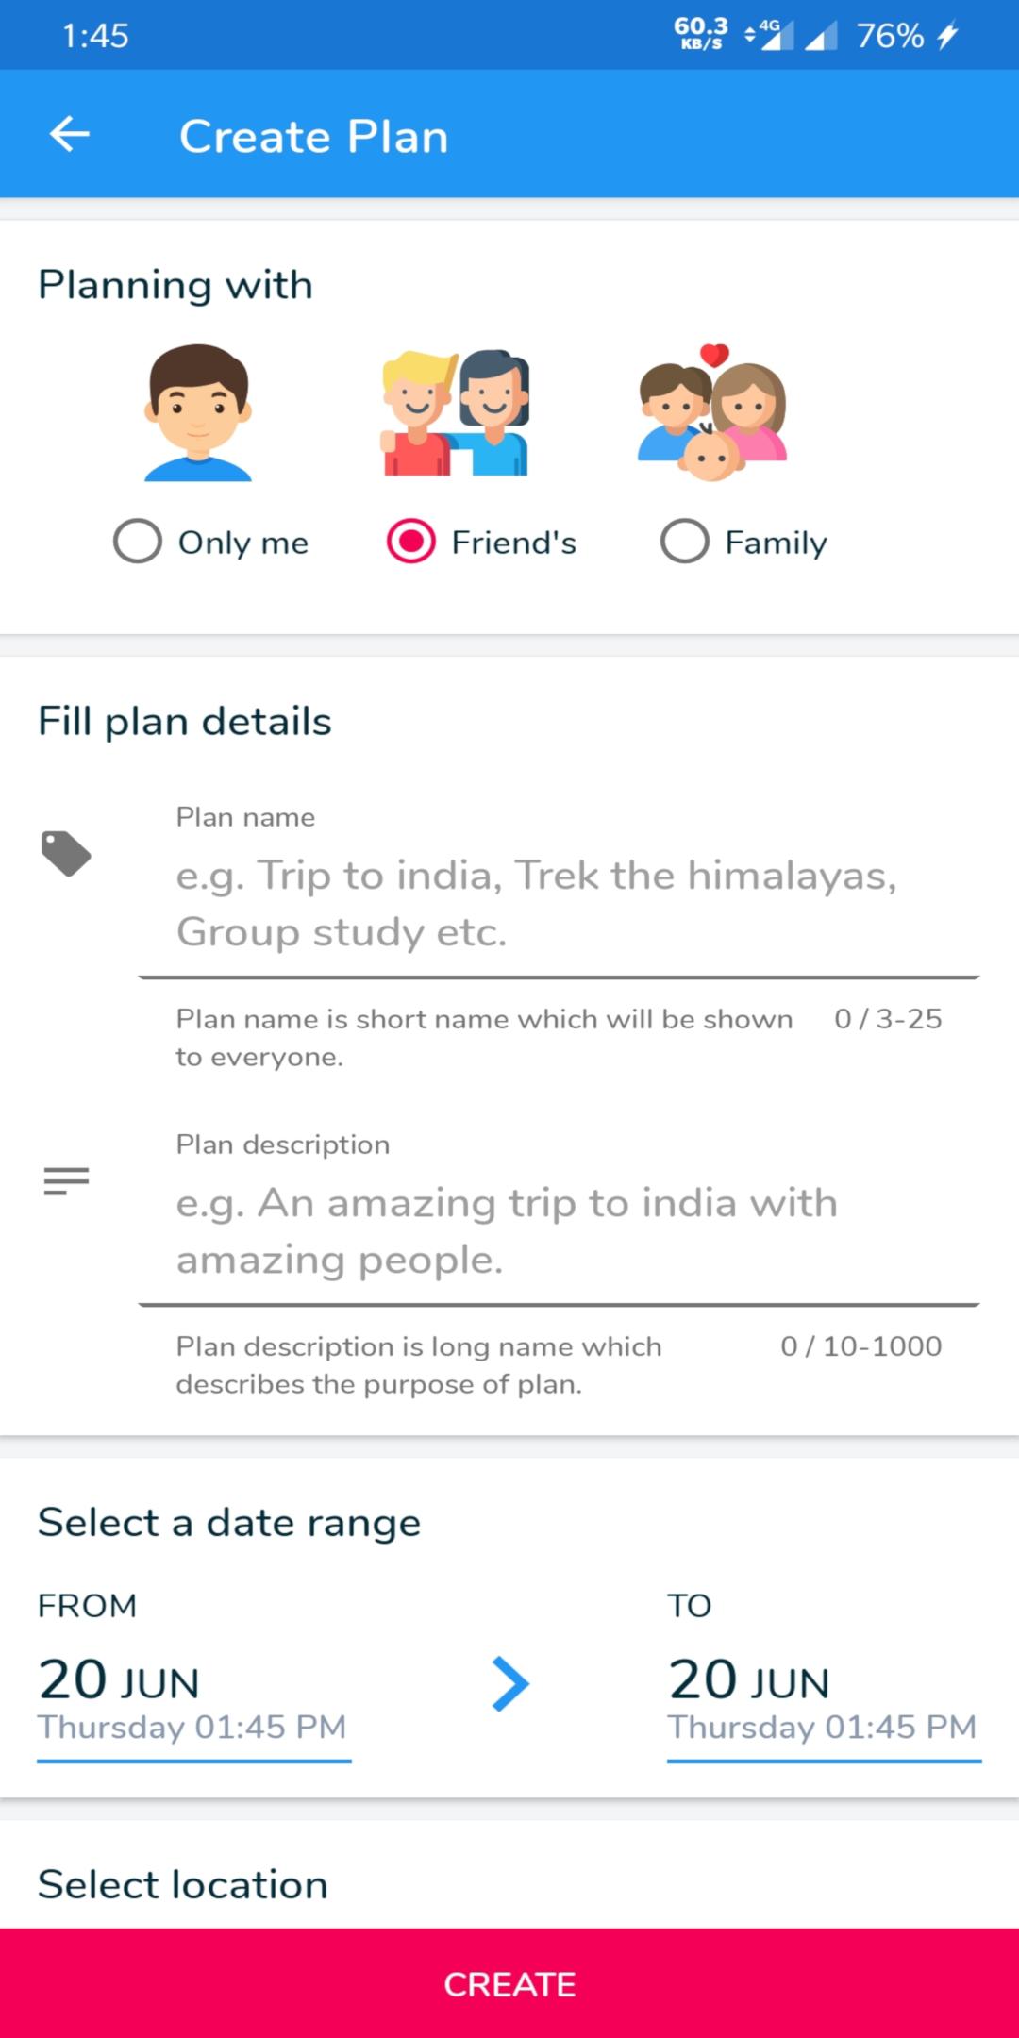The image size is (1019, 2038).
Task: Select the 'Friend's' radio button
Action: click(411, 543)
